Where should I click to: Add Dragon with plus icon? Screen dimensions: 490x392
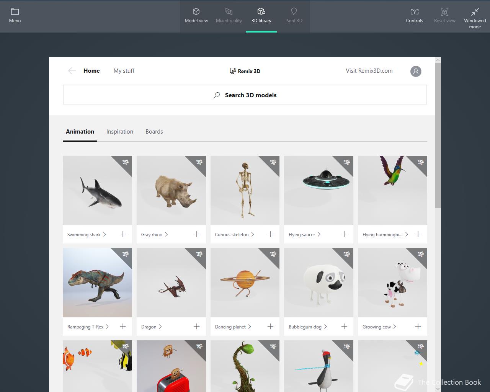(197, 327)
